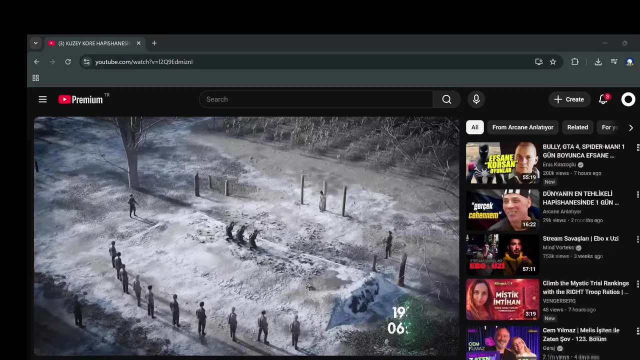Open the notifications bell
This screenshot has width=640, height=360.
pos(603,99)
